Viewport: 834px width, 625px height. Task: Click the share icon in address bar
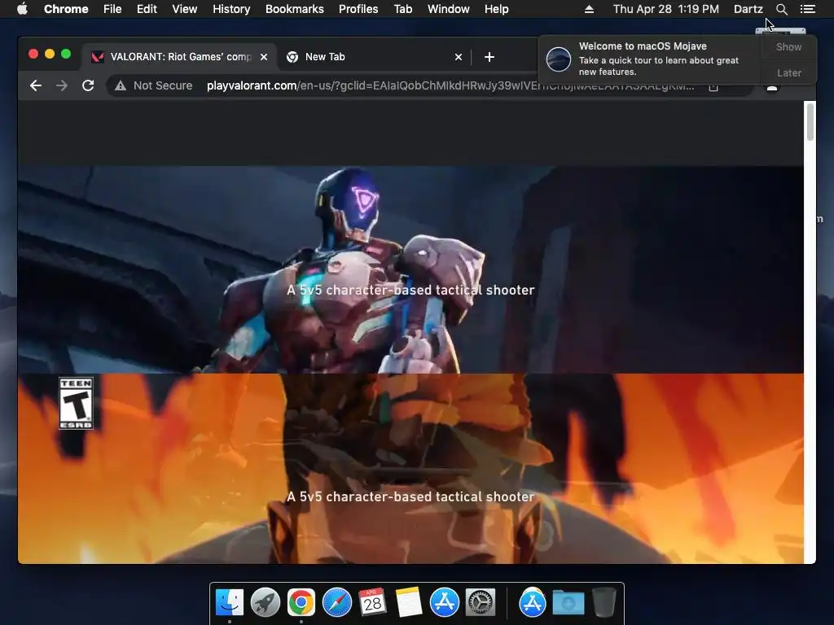coord(713,87)
